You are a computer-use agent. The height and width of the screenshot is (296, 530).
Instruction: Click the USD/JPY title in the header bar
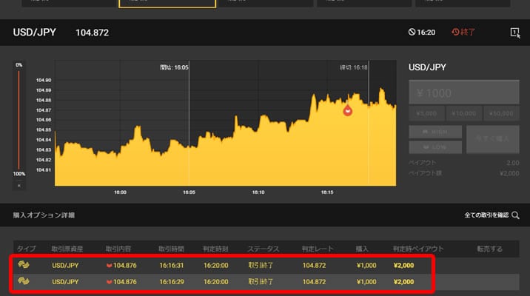click(35, 32)
